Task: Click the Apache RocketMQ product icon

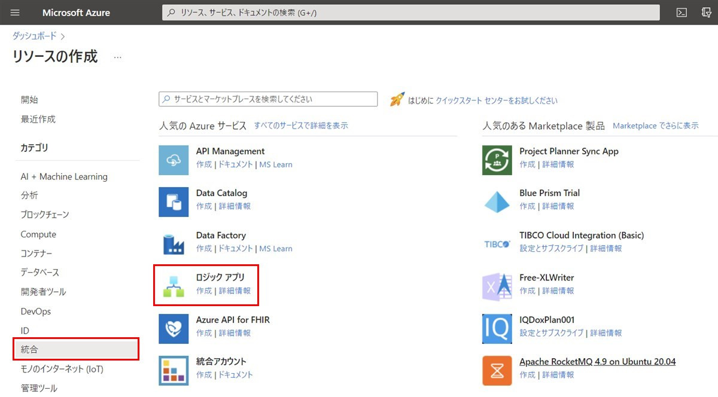Action: (497, 371)
